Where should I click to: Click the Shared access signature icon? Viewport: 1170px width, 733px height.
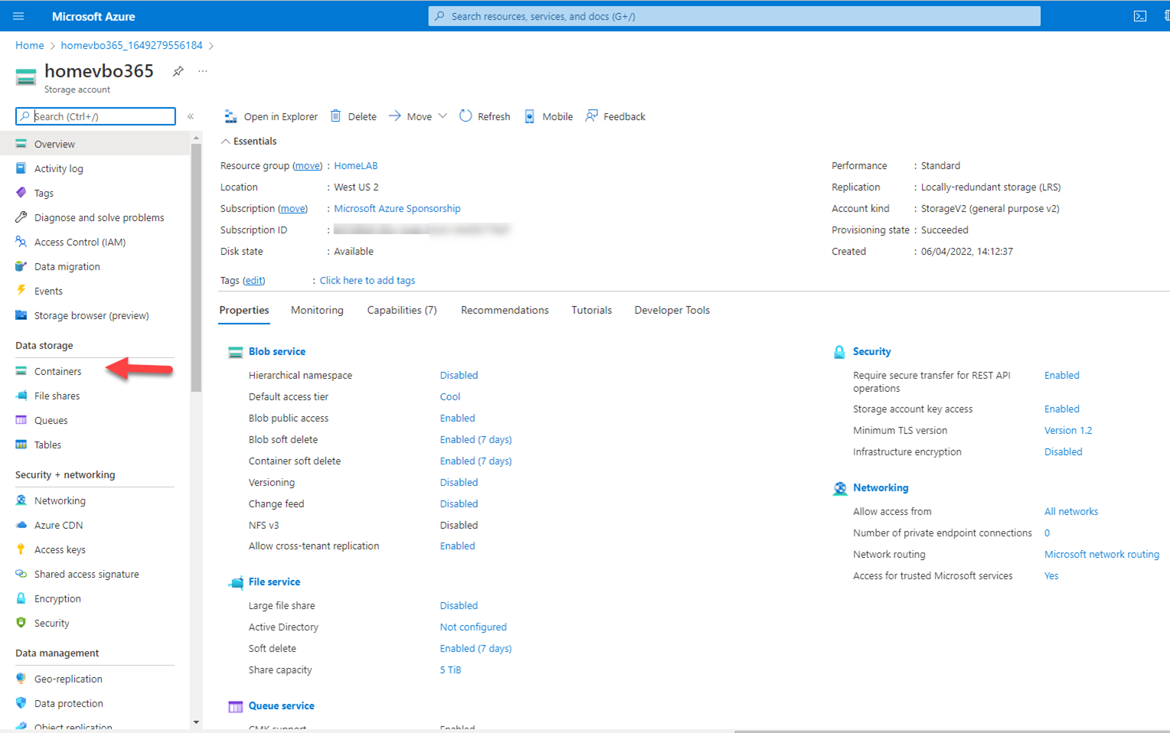(x=21, y=574)
